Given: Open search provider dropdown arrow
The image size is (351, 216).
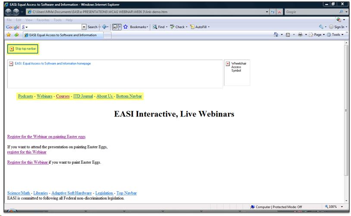Looking at the screenshot, I should click(346, 12).
